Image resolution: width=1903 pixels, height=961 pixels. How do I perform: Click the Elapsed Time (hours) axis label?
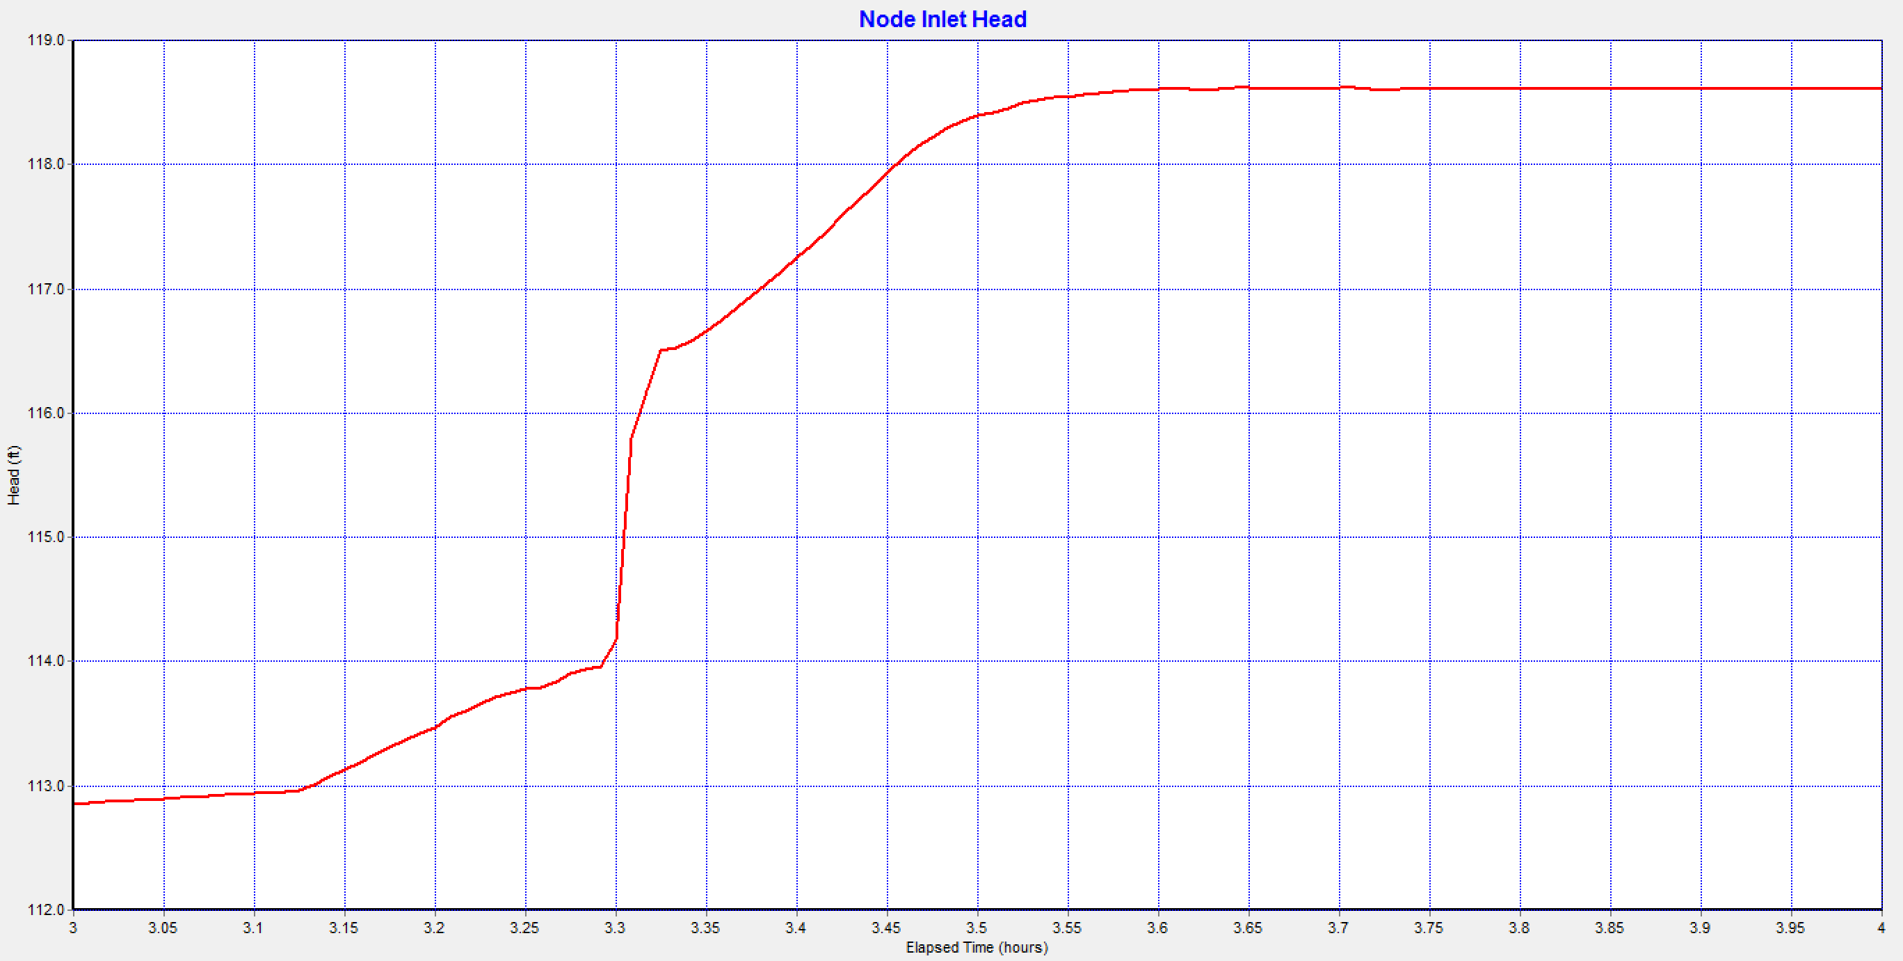[977, 947]
